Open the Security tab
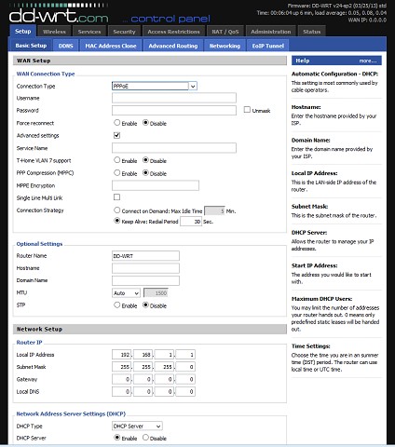Viewport: 395px width, 447px height. tap(124, 32)
